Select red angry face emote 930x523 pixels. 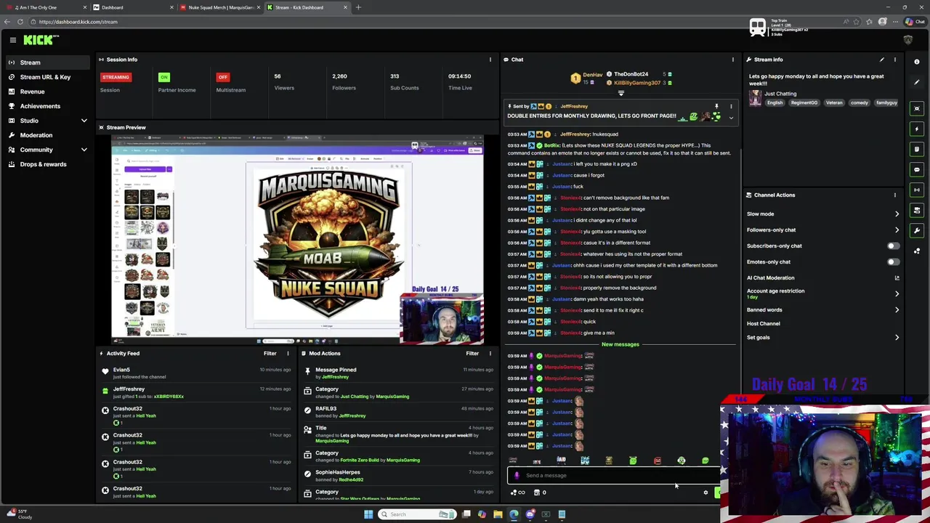coord(657,461)
